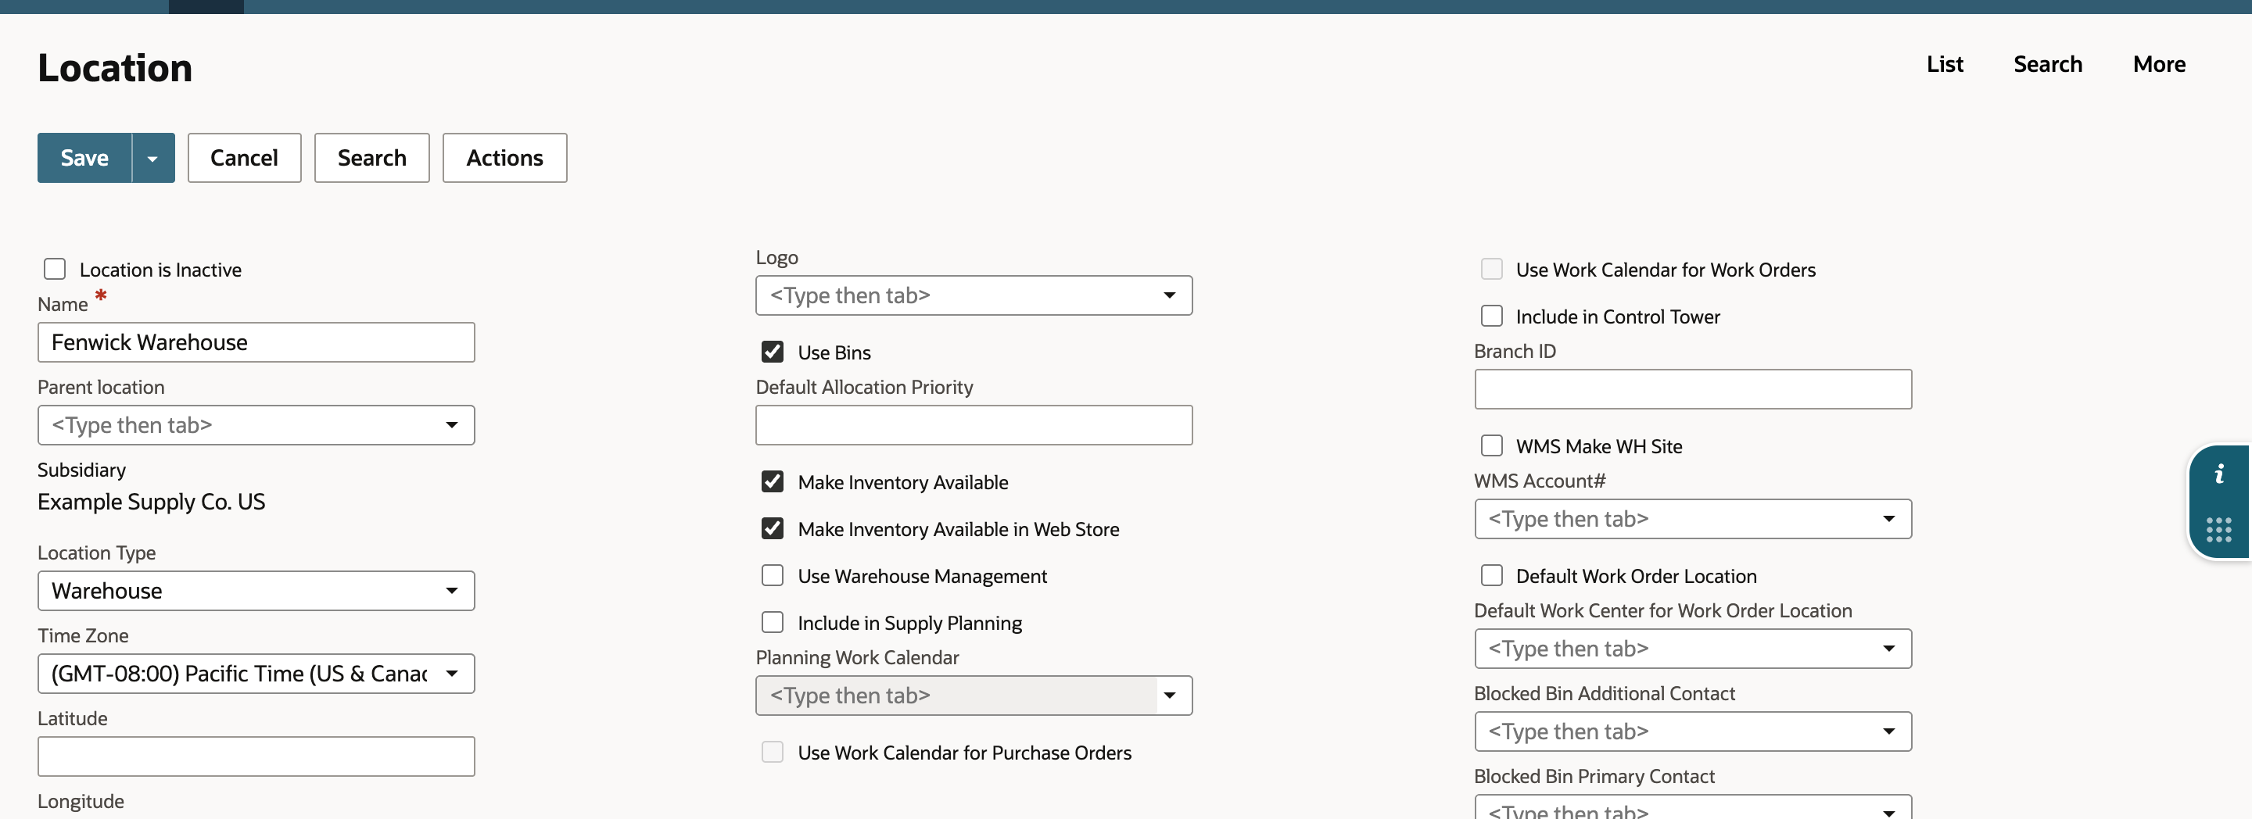This screenshot has height=819, width=2252.
Task: Uncheck Make Inventory Available in Web Store
Action: [x=772, y=529]
